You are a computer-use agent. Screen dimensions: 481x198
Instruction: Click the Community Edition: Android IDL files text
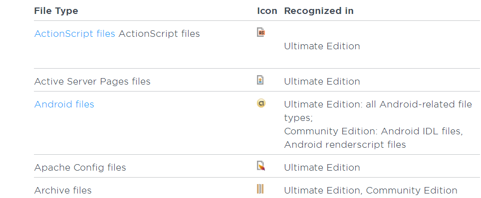point(373,131)
